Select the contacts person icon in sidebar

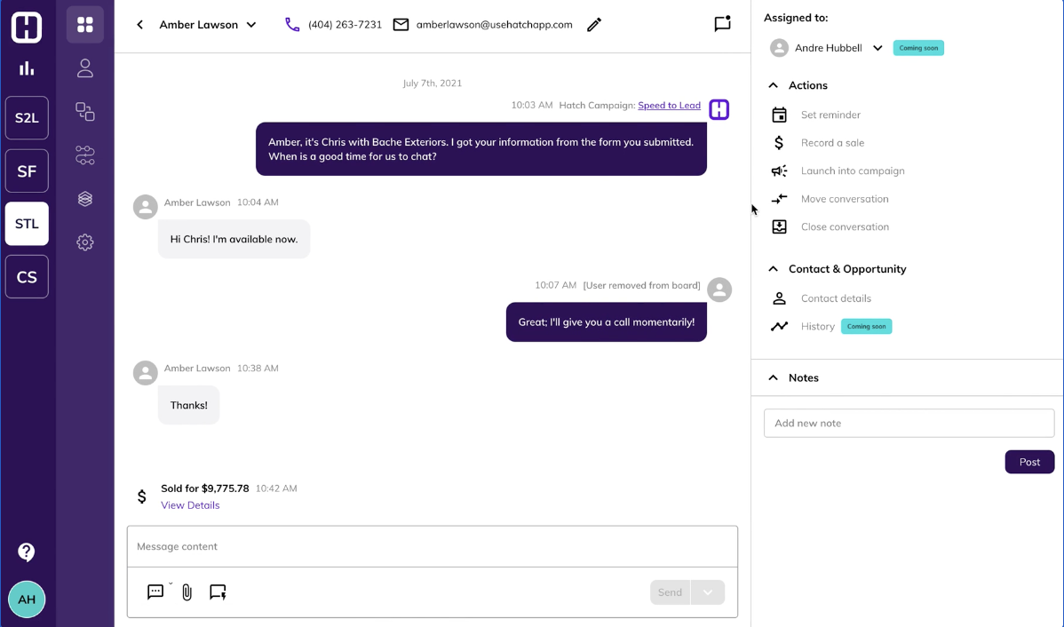click(x=84, y=67)
